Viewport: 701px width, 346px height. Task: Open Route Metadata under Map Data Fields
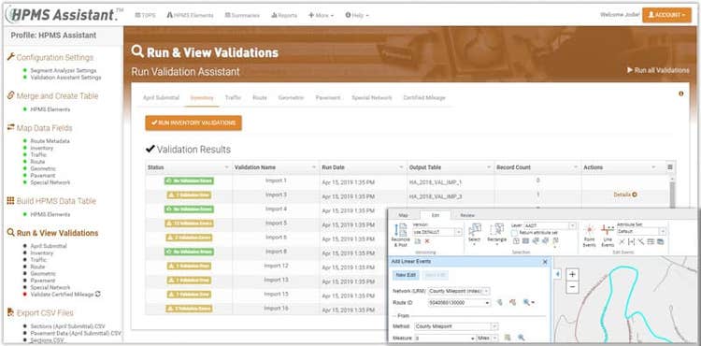click(x=50, y=141)
